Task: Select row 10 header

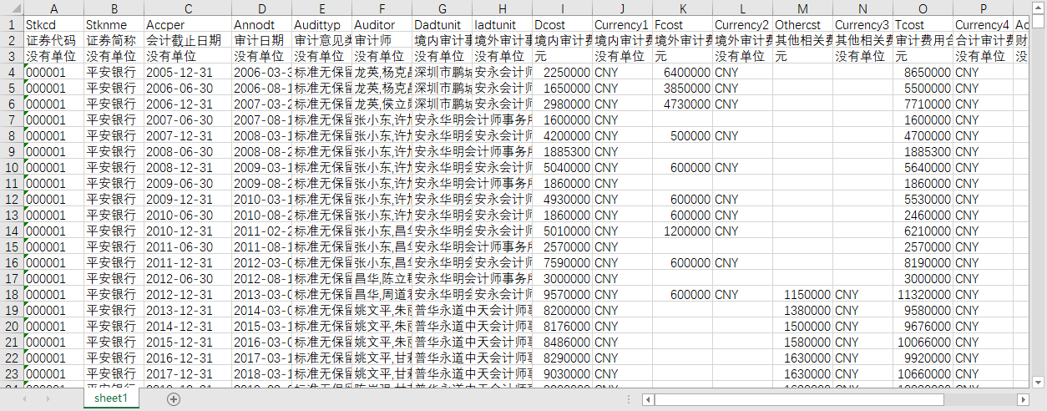Action: [x=12, y=167]
